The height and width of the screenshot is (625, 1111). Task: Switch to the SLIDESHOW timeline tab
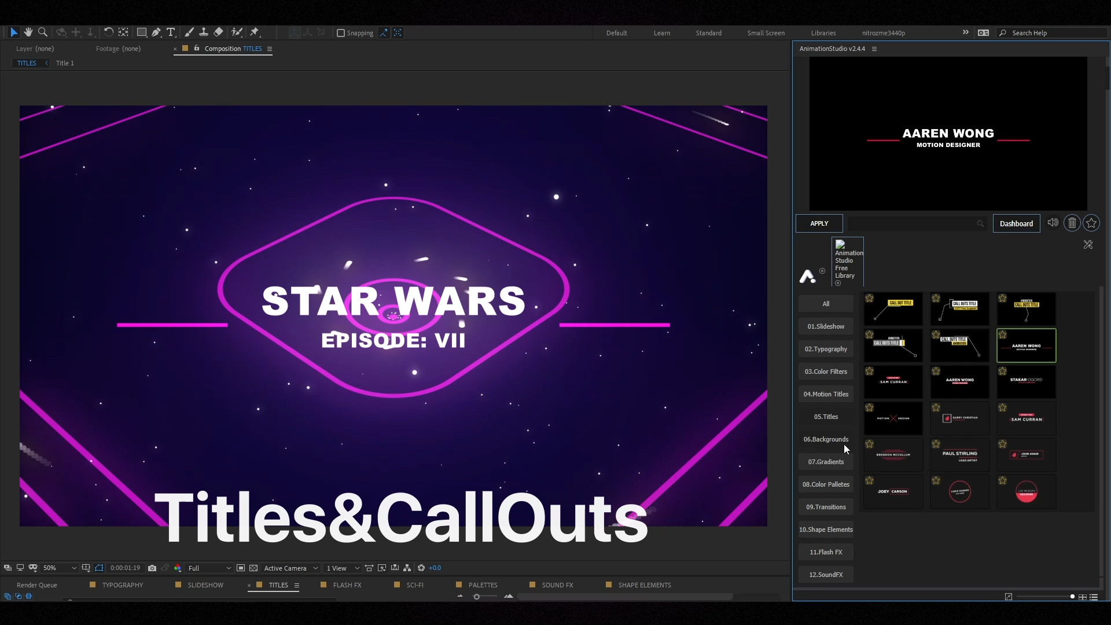pyautogui.click(x=205, y=585)
